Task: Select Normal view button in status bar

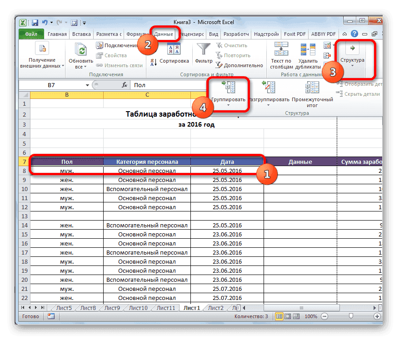Action: (279, 316)
